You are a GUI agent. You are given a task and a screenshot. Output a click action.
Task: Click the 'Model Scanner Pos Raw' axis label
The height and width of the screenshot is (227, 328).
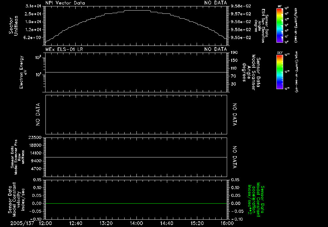18,157
